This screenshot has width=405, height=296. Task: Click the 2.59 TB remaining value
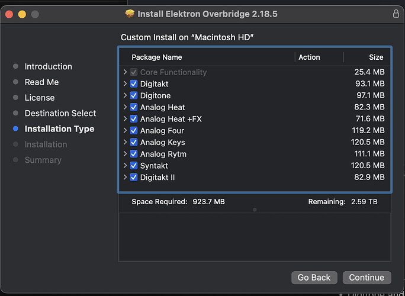click(364, 202)
